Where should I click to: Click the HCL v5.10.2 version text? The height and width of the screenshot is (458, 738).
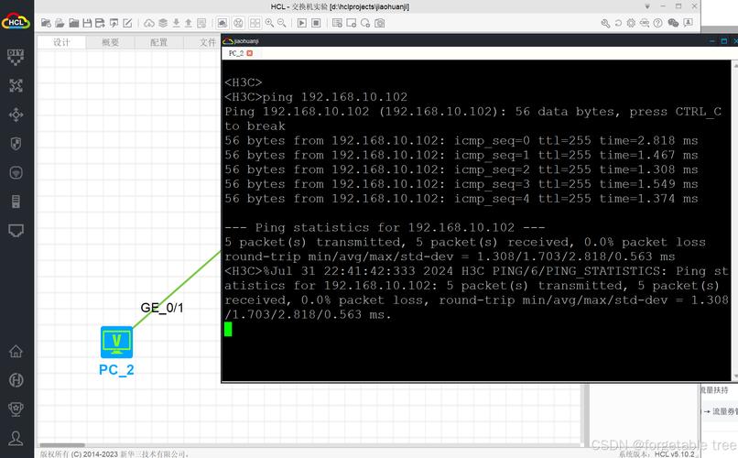click(x=675, y=453)
